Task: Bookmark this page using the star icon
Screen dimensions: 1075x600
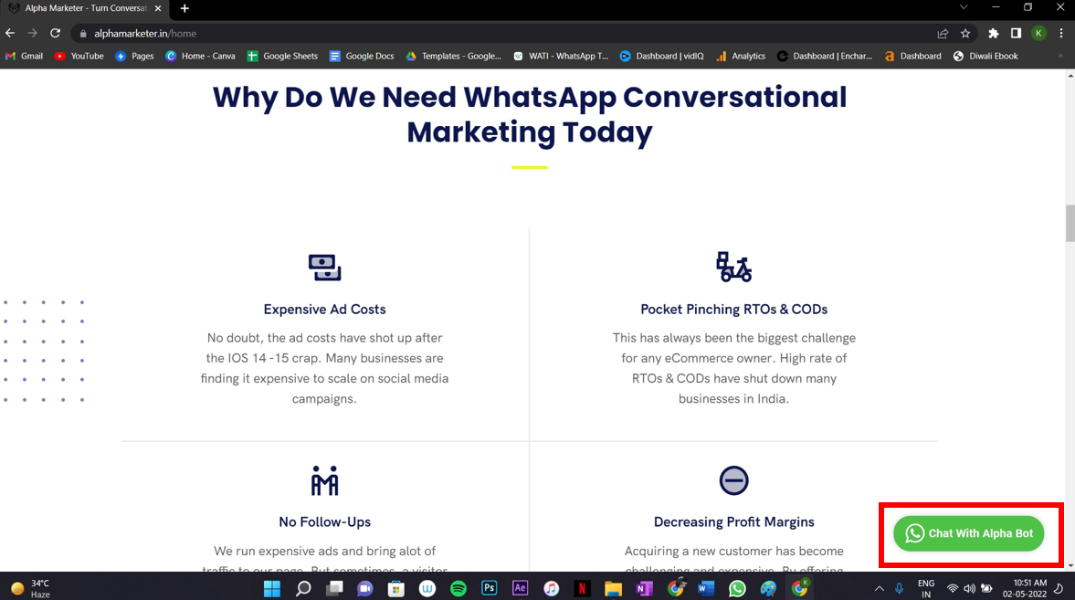Action: (x=966, y=33)
